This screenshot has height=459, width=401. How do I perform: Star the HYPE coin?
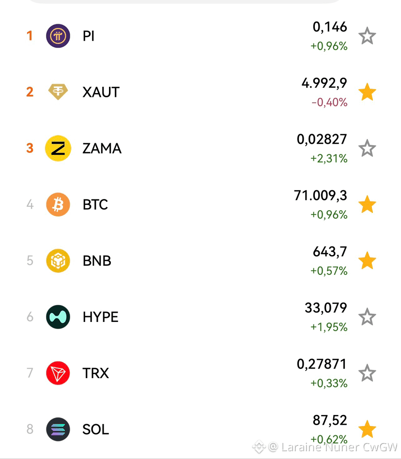[x=367, y=317]
